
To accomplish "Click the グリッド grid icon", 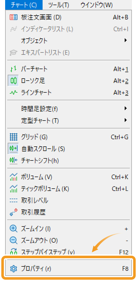I will tap(13, 137).
